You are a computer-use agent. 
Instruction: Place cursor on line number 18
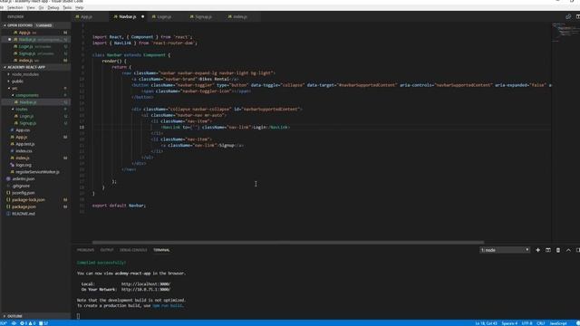82,127
